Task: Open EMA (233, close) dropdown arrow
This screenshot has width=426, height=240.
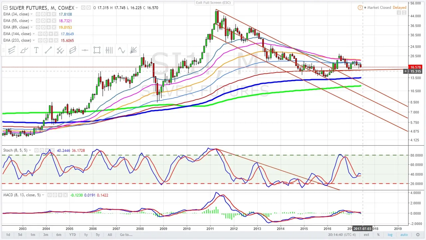Action: (33, 40)
